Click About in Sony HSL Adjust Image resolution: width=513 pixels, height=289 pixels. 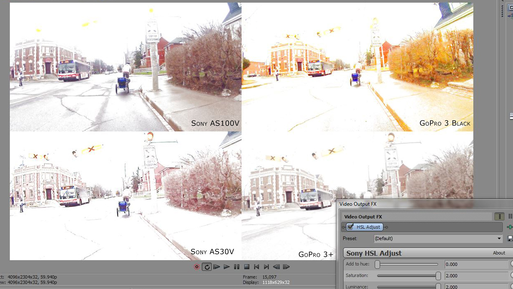(x=499, y=253)
